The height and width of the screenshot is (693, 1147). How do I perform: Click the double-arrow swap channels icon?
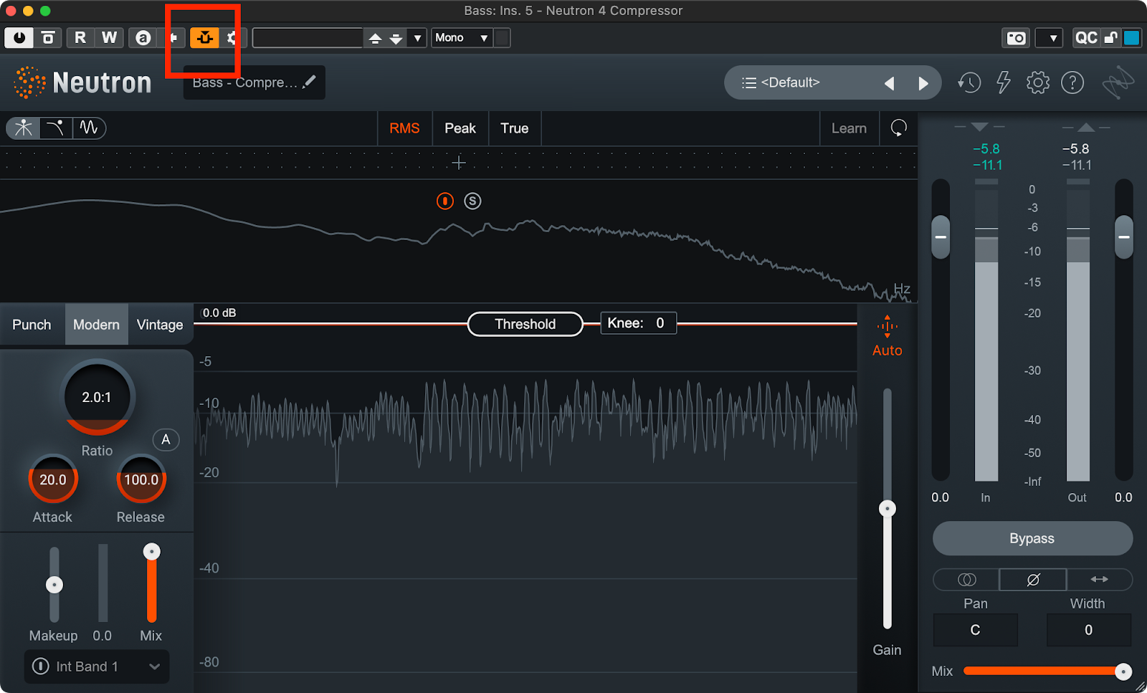pyautogui.click(x=1100, y=579)
